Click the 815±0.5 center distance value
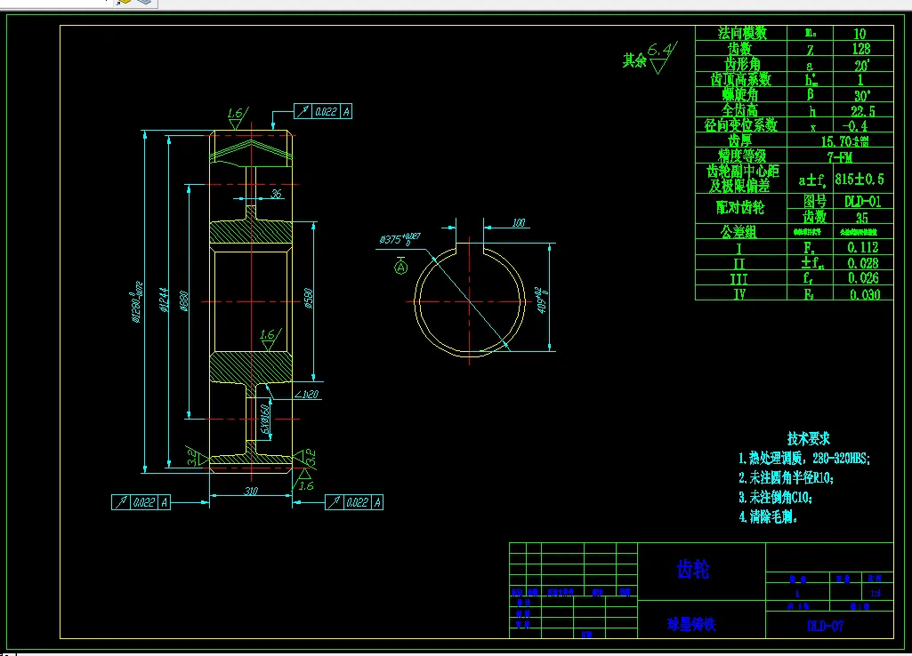Screen dimensions: 912x656 [860, 179]
